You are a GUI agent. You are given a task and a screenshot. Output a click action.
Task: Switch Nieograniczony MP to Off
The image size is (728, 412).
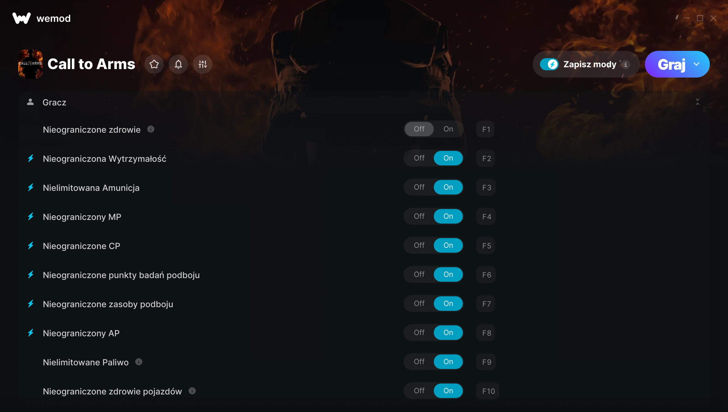point(419,216)
